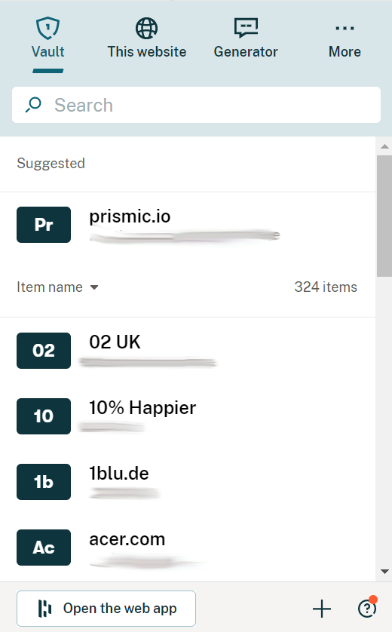The height and width of the screenshot is (632, 392).
Task: Open help question mark icon
Action: (x=366, y=609)
